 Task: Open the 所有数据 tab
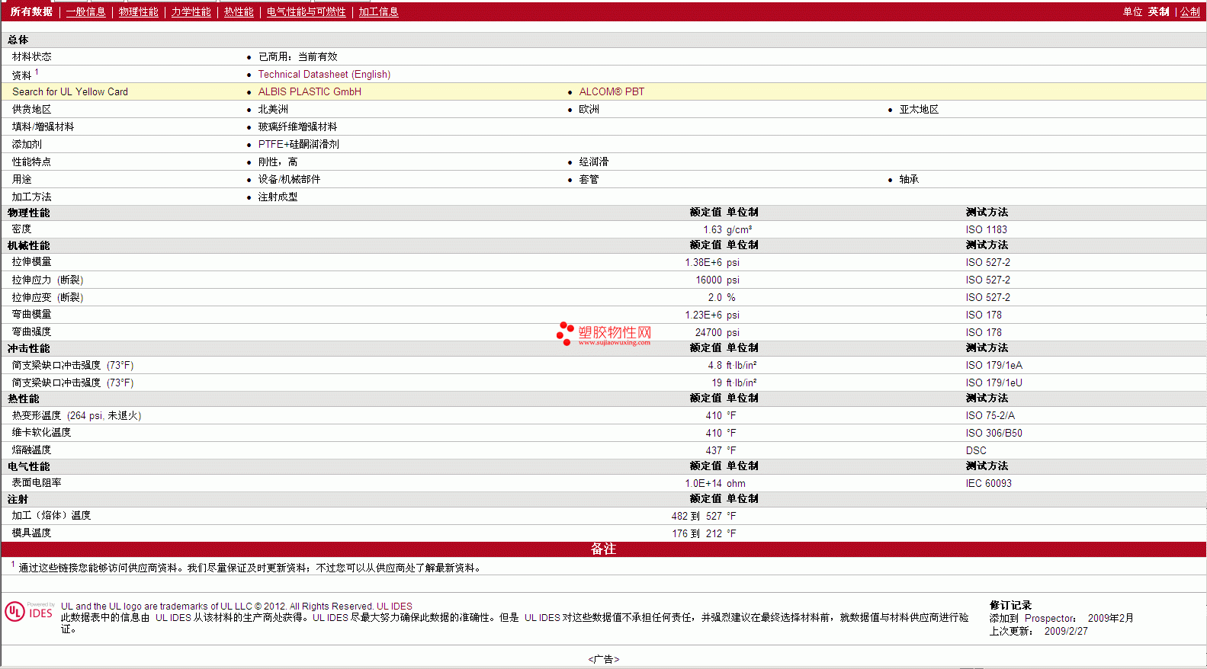click(x=31, y=12)
